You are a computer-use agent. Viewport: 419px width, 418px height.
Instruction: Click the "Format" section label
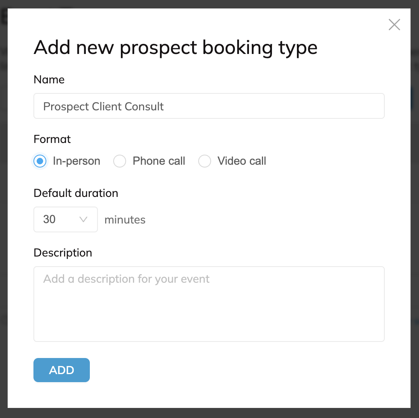(x=52, y=139)
